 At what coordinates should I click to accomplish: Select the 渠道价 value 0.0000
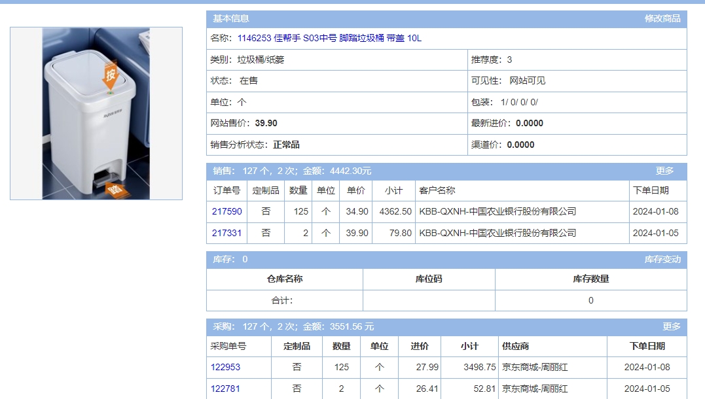(x=520, y=145)
